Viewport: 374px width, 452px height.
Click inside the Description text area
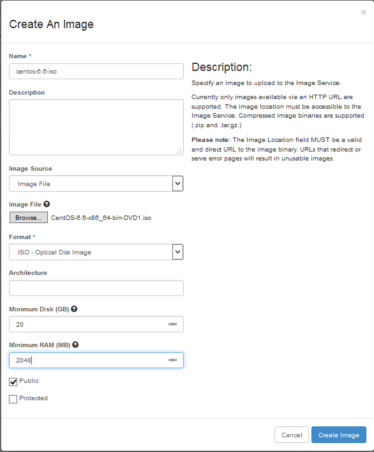pos(96,127)
